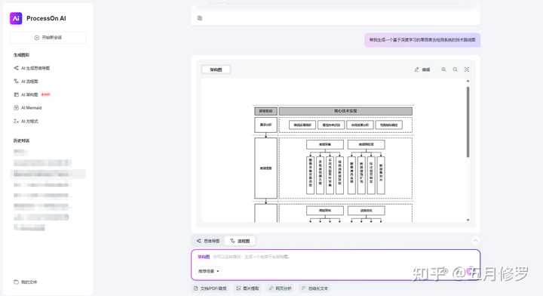The width and height of the screenshot is (543, 296).
Task: Switch to the 流程图 flowchart tab
Action: [240, 241]
